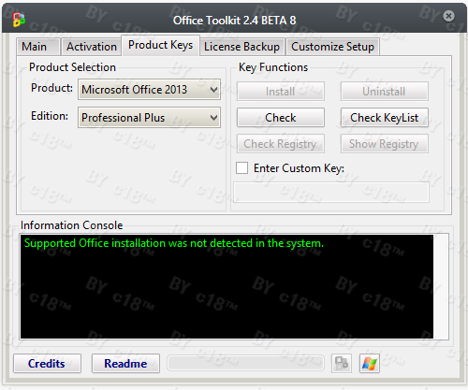468x390 pixels.
Task: Click the custom key input field
Action: tap(331, 193)
